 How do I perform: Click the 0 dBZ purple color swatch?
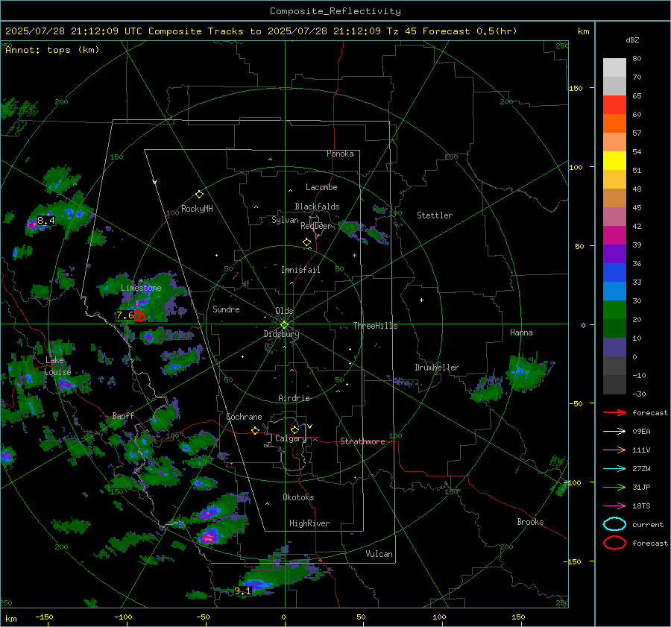pos(614,347)
